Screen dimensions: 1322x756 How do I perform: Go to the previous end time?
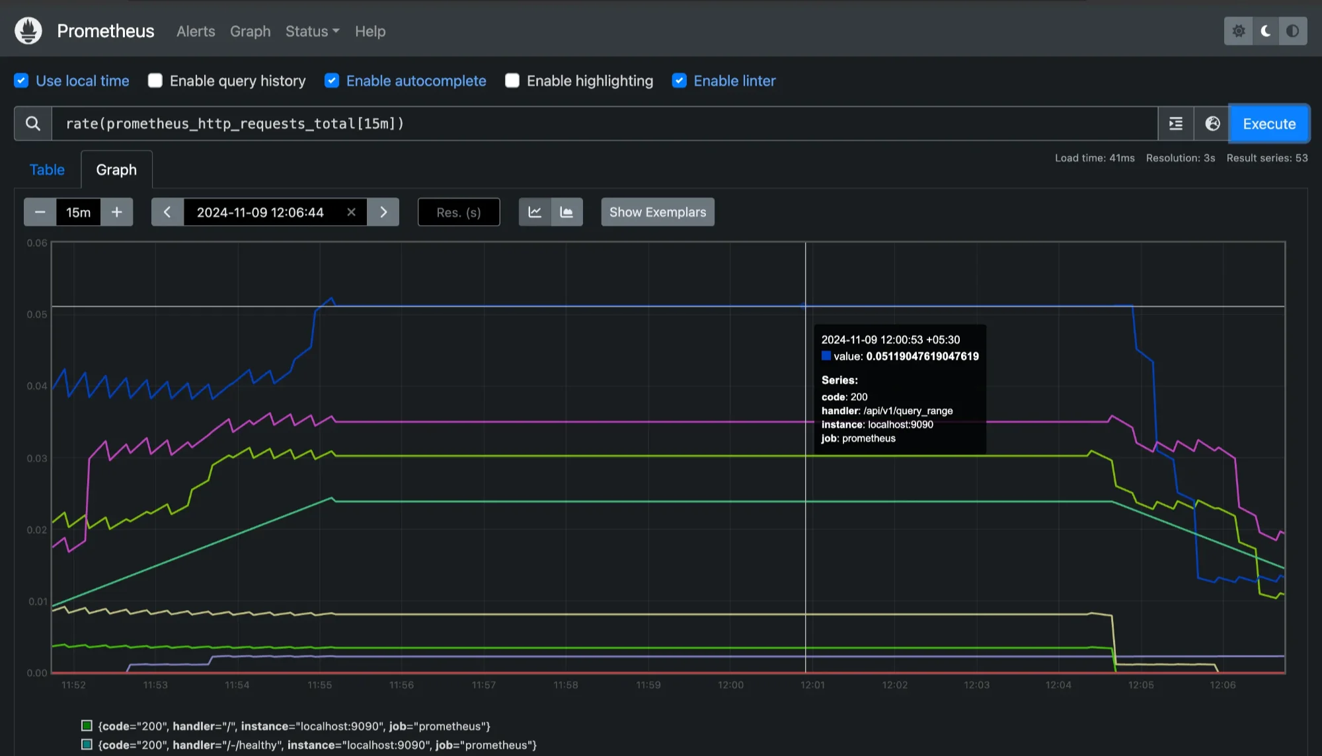167,212
